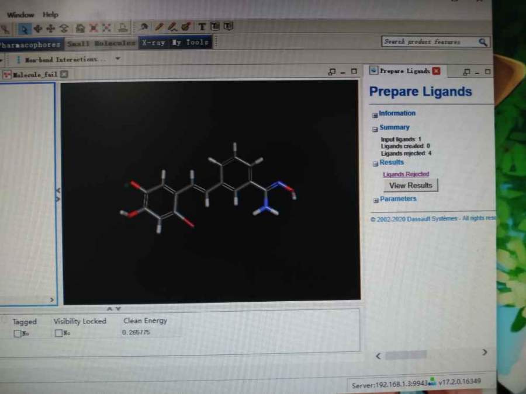This screenshot has height=394, width=526.
Task: Toggle the Tagged checkbox
Action: tap(17, 333)
